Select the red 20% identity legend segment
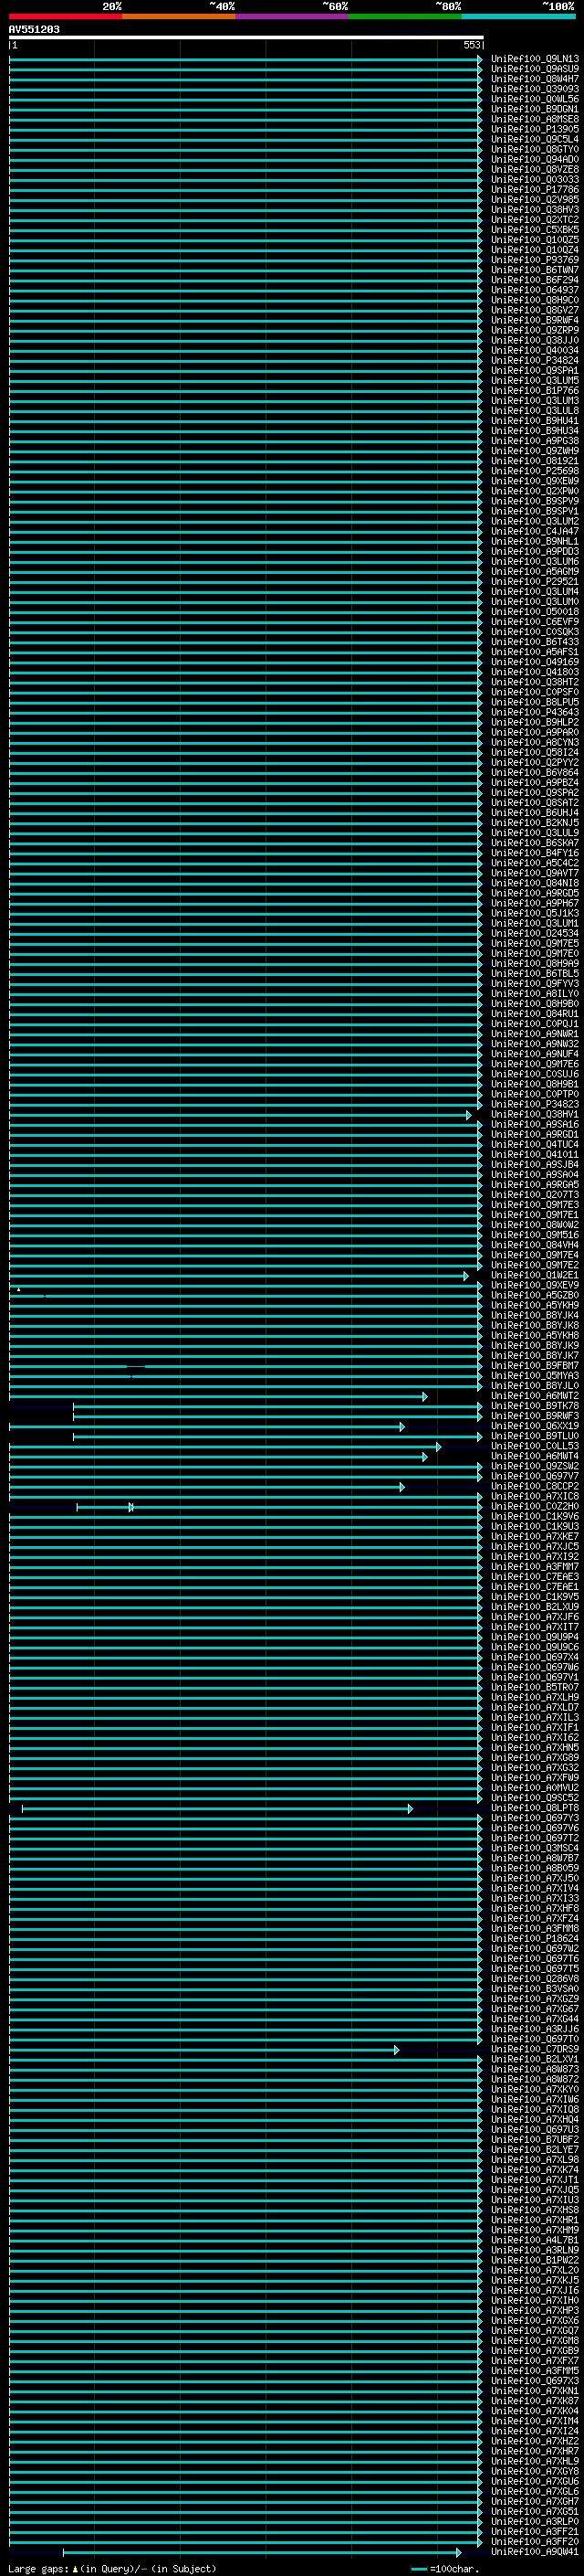The image size is (584, 2576). click(x=66, y=16)
